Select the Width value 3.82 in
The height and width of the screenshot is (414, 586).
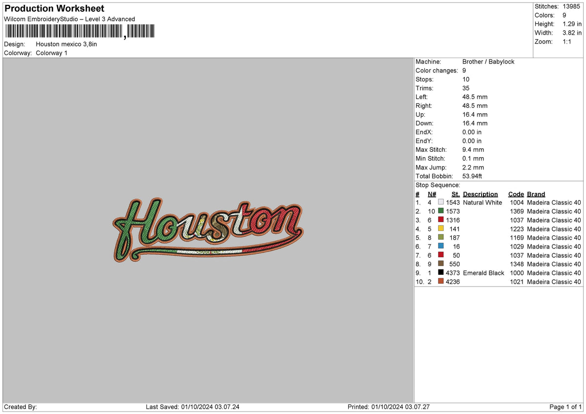coord(572,33)
